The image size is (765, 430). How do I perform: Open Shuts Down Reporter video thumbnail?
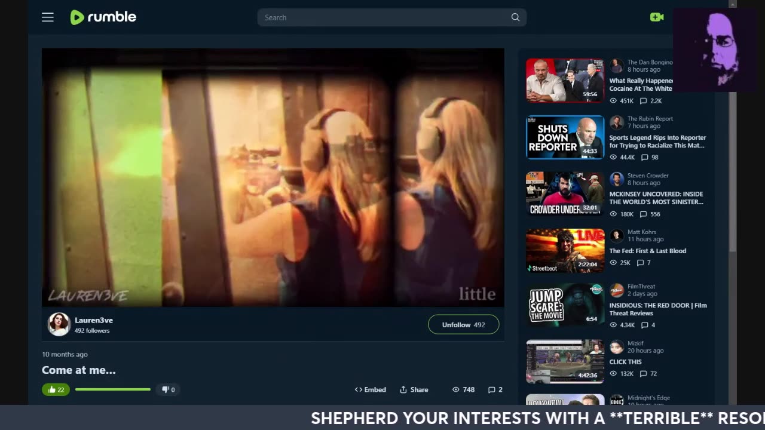[565, 137]
